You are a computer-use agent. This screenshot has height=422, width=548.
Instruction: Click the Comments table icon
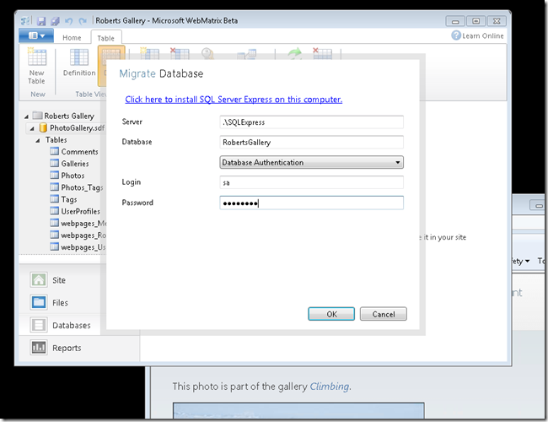click(x=54, y=152)
